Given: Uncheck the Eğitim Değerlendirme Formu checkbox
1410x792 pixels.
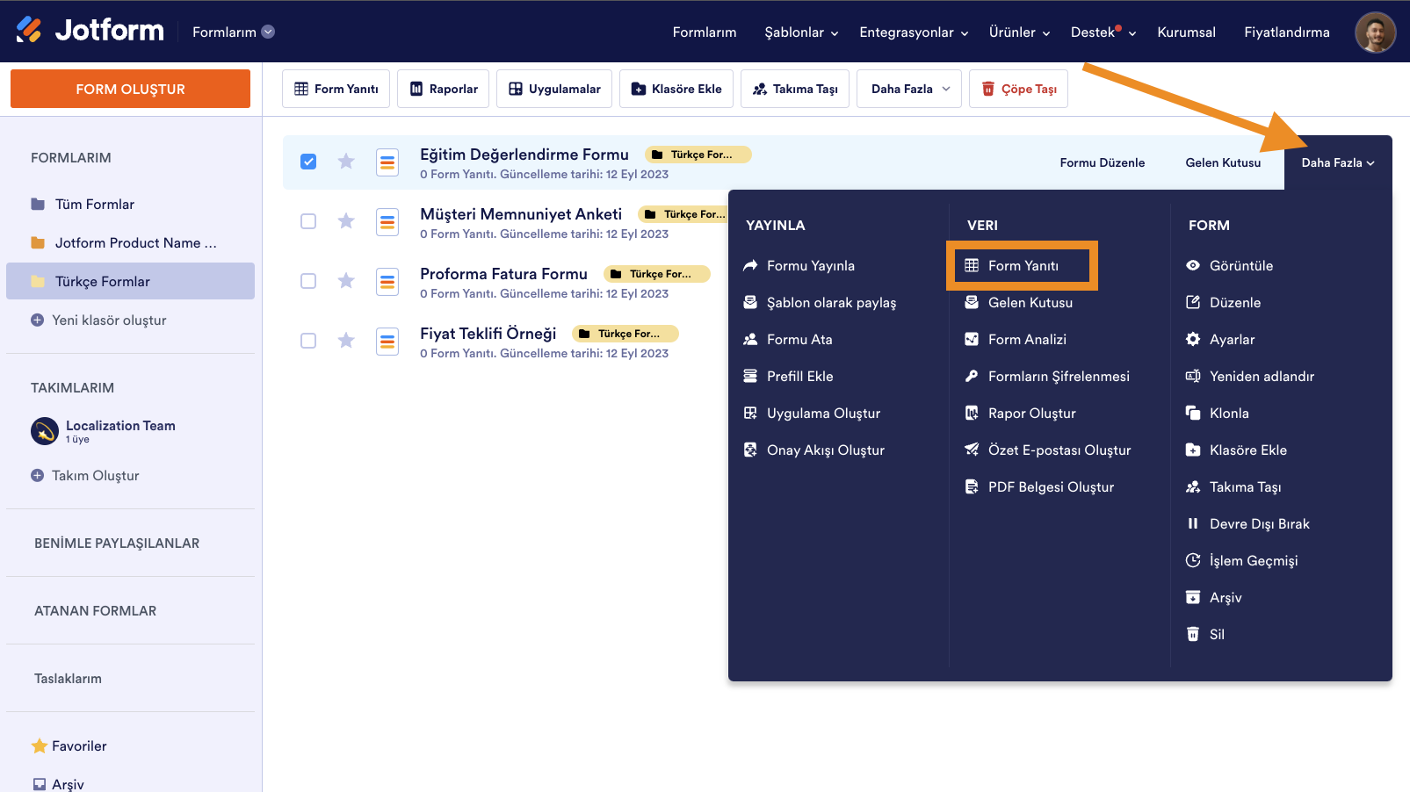Looking at the screenshot, I should 308,162.
